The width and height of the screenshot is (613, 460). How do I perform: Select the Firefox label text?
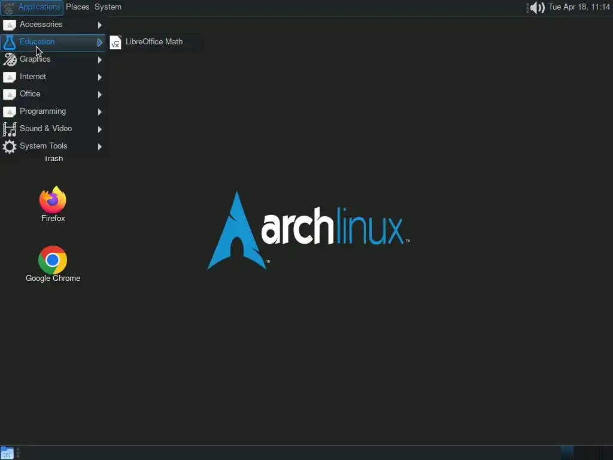(x=53, y=218)
